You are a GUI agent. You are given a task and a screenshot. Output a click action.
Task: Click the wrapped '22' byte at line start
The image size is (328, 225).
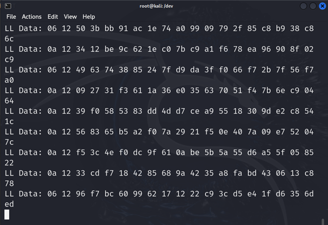9,163
